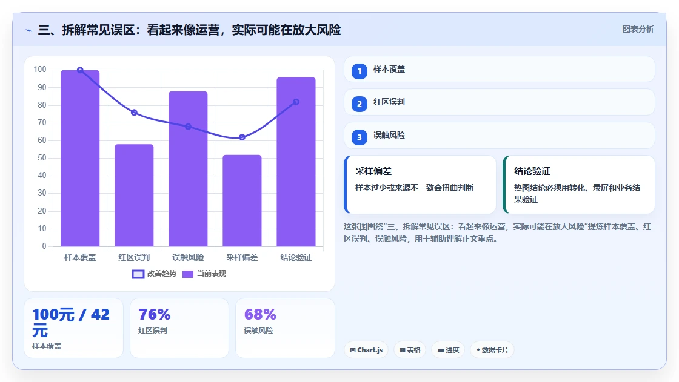Click the 表格 tag

(x=410, y=350)
